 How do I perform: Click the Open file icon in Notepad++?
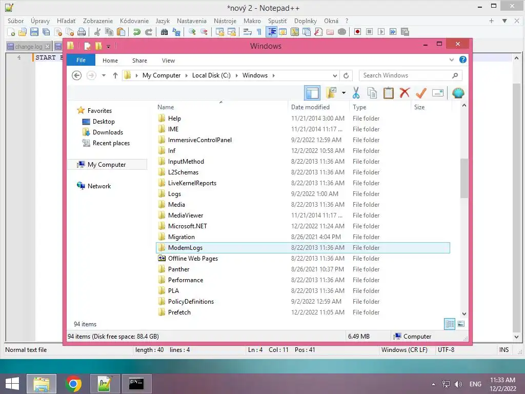point(23,32)
